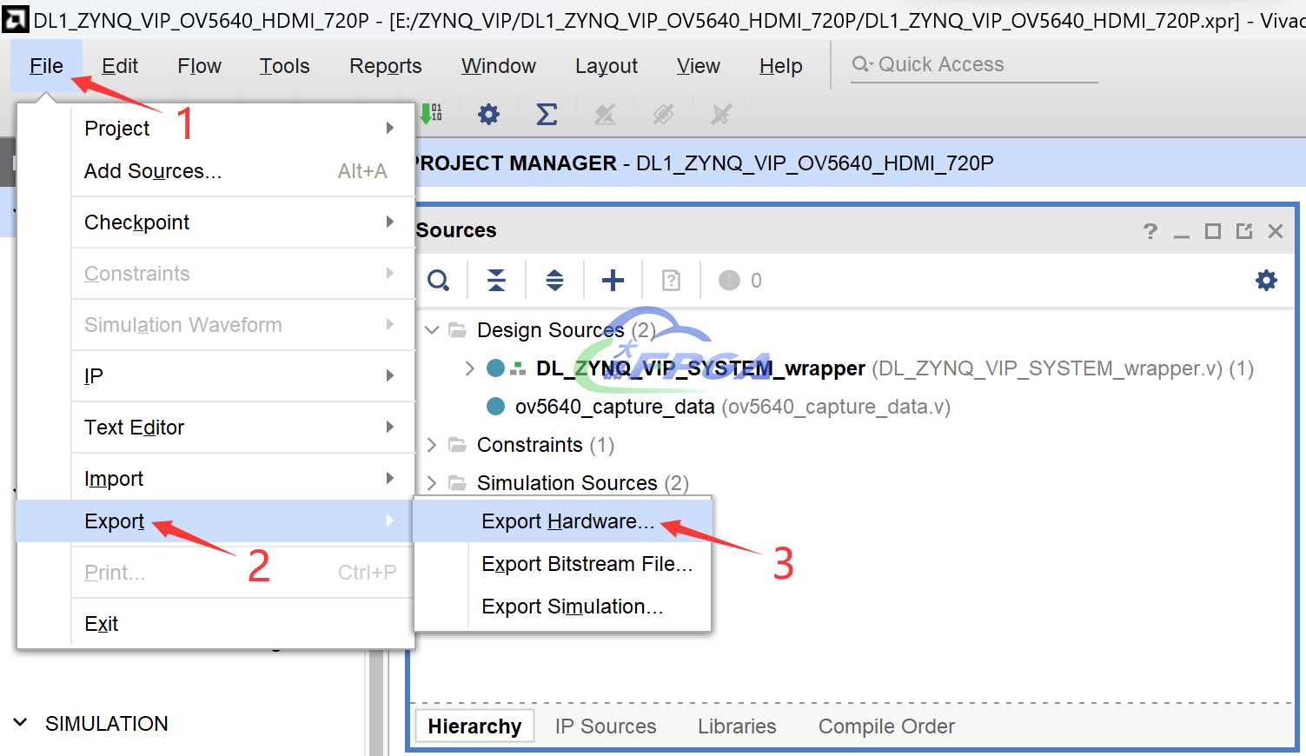Switch to the Libraries tab
1306x756 pixels.
(x=737, y=726)
